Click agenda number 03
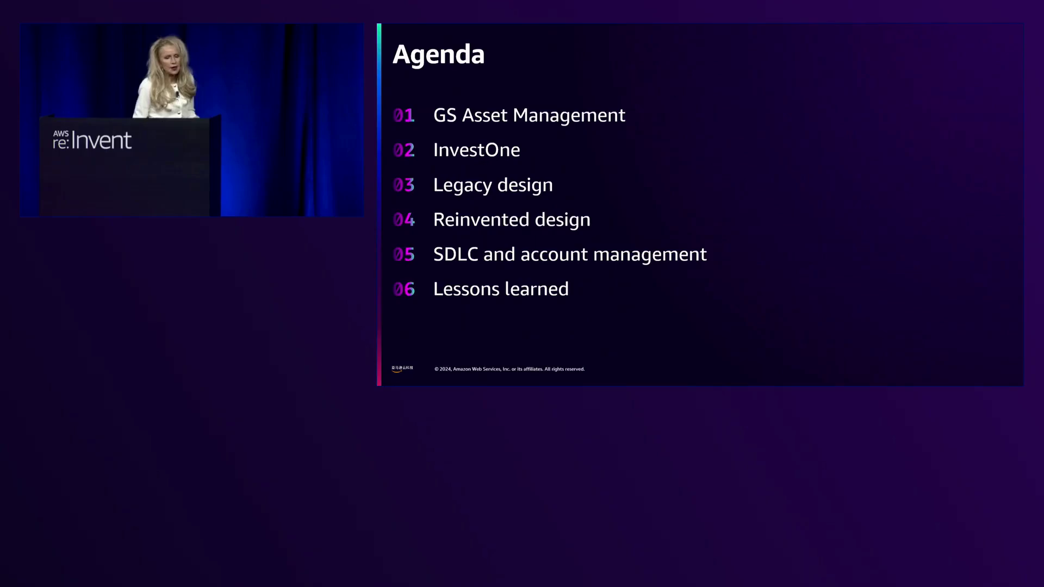1044x587 pixels. click(x=403, y=185)
